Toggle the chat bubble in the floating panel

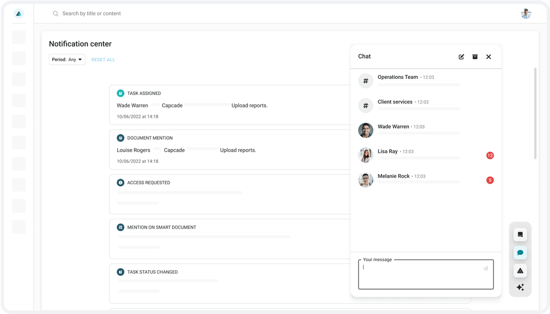coord(520,252)
